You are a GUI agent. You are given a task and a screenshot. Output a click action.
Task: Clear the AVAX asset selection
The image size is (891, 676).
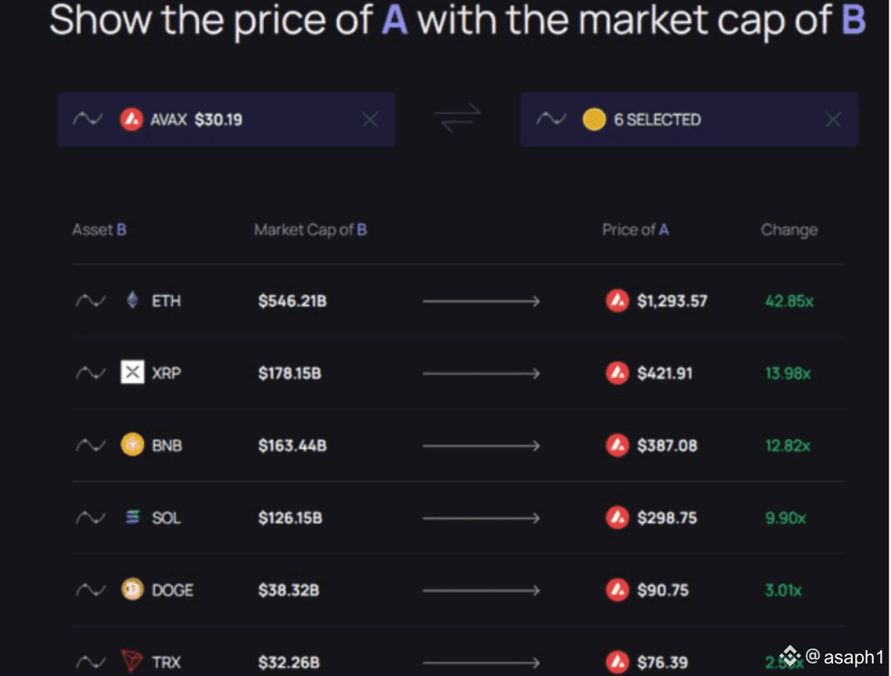click(370, 120)
